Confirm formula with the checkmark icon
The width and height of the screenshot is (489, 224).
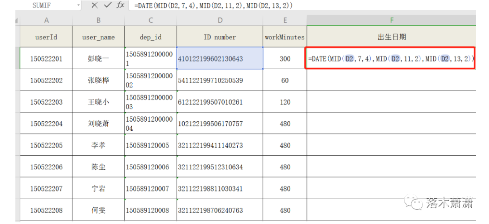pyautogui.click(x=108, y=5)
